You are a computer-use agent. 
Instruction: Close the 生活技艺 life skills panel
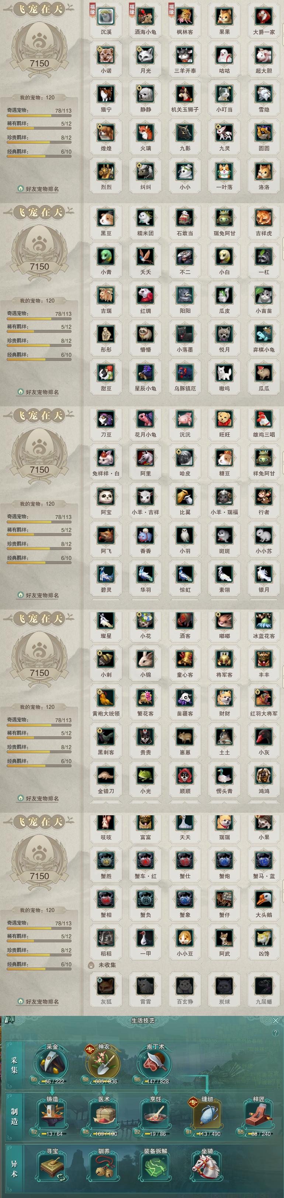[x=276, y=1020]
